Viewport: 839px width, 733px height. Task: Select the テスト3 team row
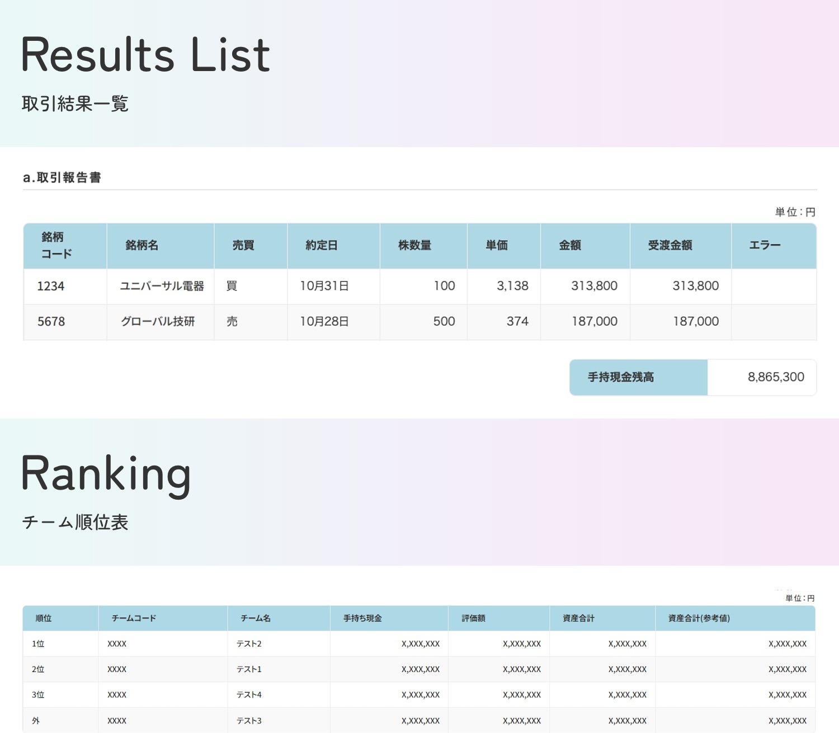tap(249, 721)
